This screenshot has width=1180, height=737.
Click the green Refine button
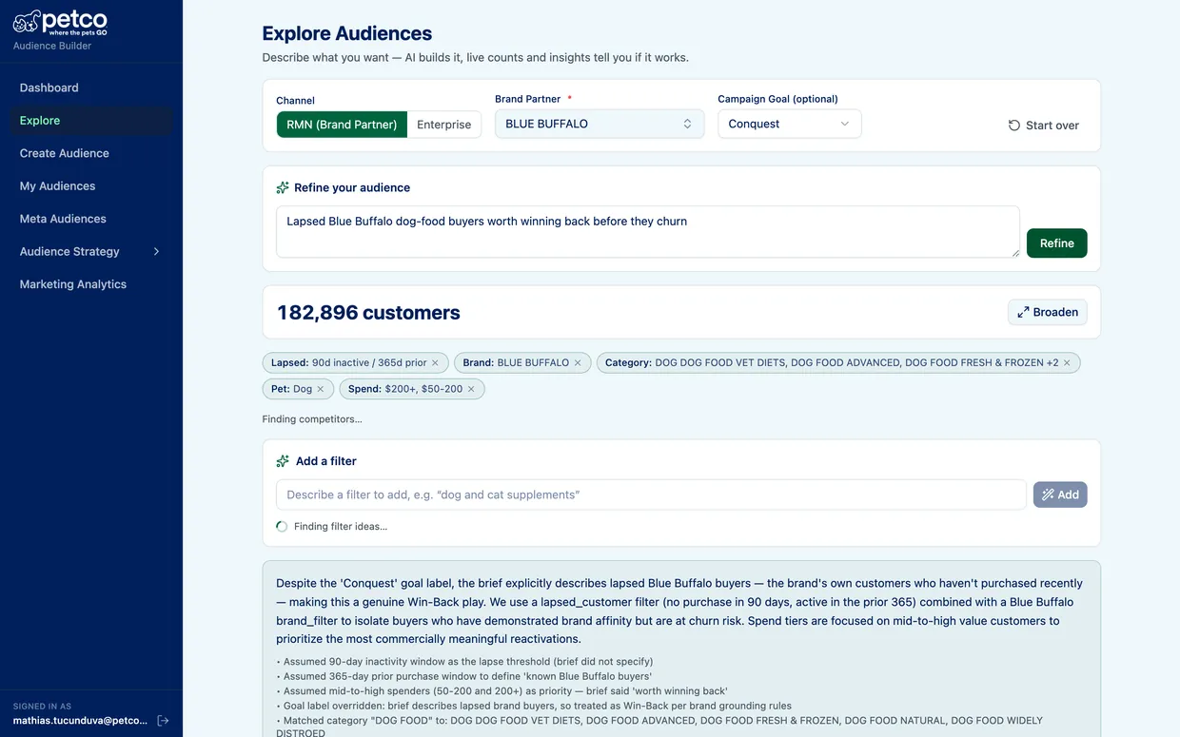pos(1056,243)
